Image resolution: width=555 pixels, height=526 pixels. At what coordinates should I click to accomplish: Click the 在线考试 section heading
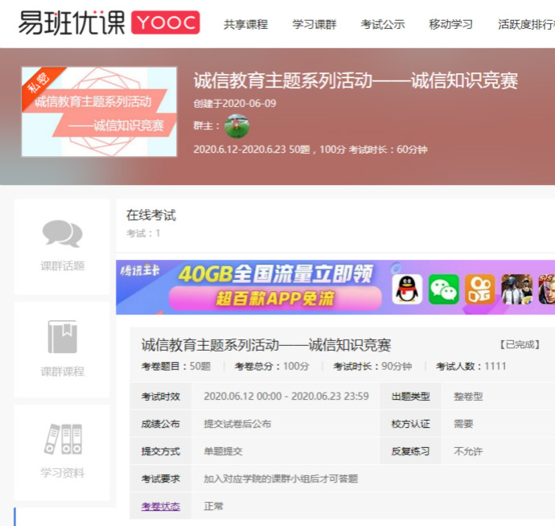point(150,215)
